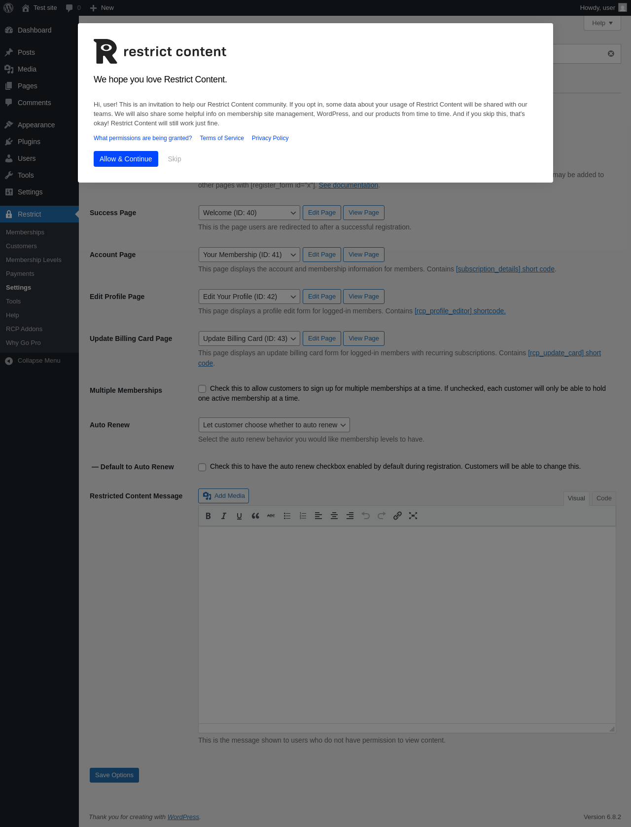Open the Auto Renew behavior dropdown
Viewport: 631px width, 827px height.
pos(274,425)
